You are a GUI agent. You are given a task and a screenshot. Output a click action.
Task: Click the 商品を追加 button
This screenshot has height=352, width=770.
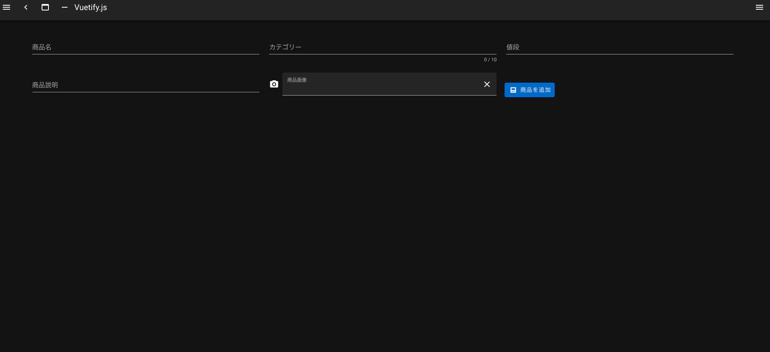(529, 90)
